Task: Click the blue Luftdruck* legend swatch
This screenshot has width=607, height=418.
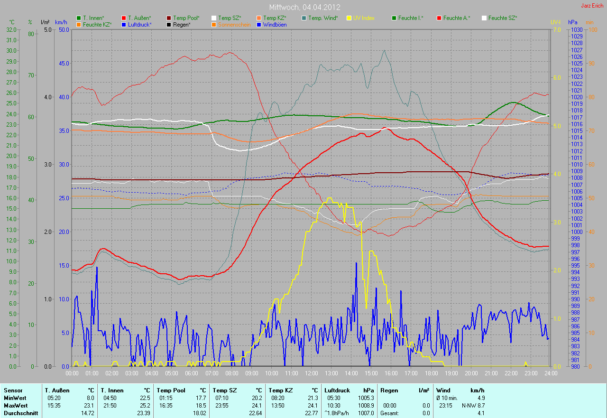Action: tap(124, 24)
